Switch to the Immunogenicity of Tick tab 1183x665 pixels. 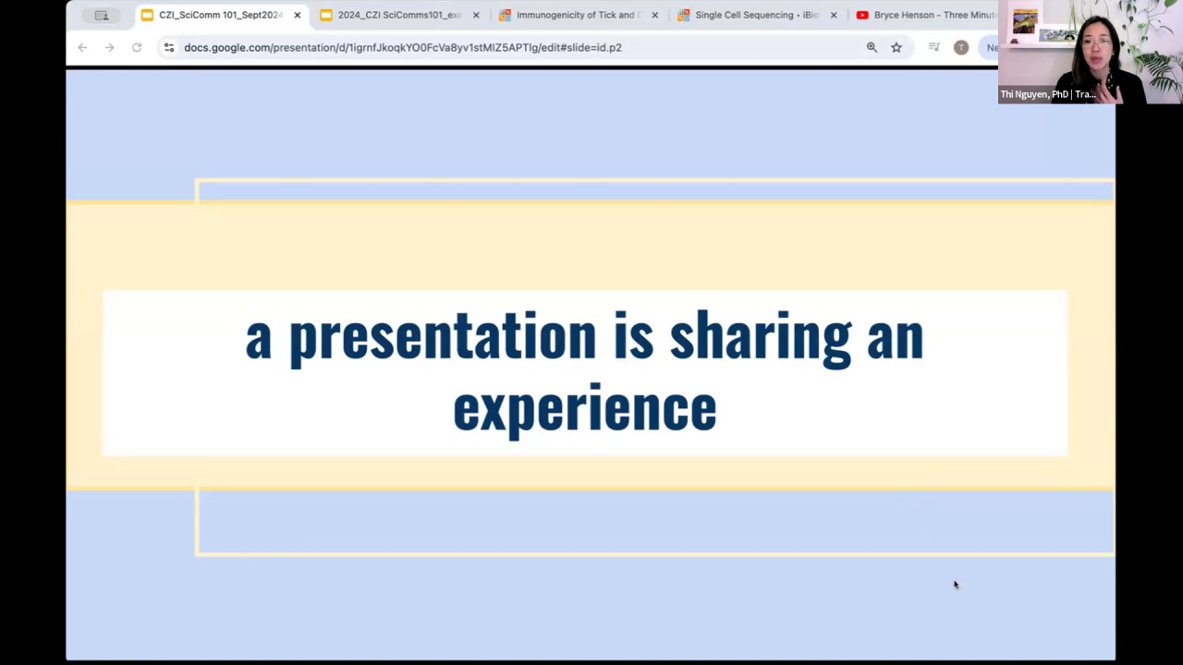577,15
